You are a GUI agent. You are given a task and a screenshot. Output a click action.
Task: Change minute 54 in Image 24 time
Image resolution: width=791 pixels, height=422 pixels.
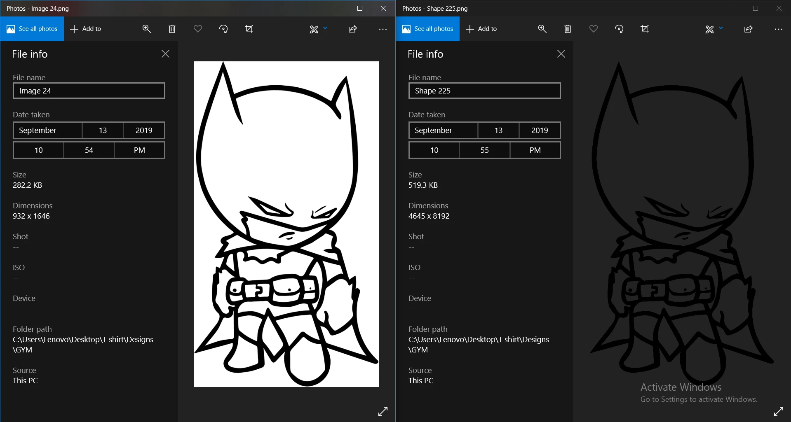click(89, 150)
